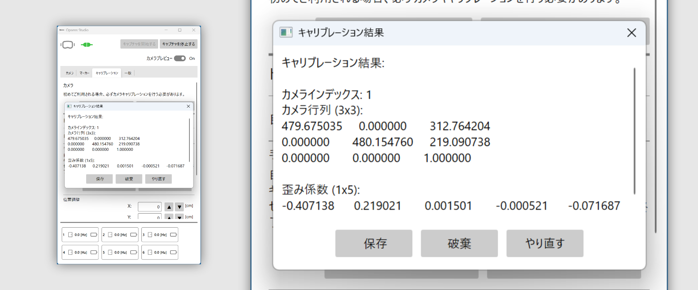
Task: Click value 480.154760 in the enlarged dialog
Action: [382, 142]
